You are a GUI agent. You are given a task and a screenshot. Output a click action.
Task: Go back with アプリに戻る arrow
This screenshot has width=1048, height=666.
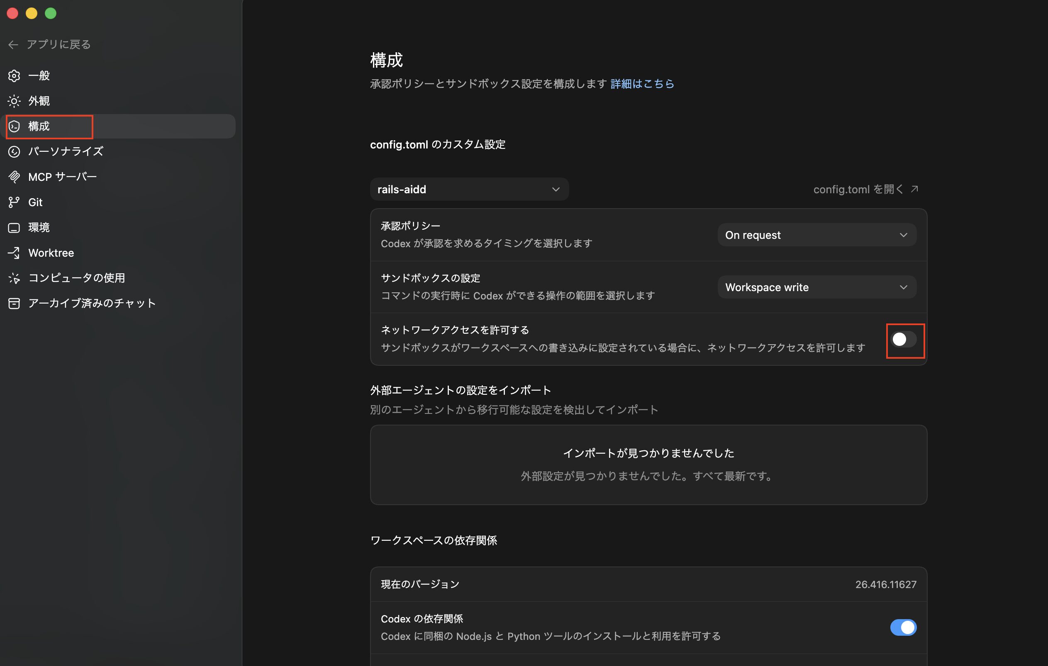[13, 44]
